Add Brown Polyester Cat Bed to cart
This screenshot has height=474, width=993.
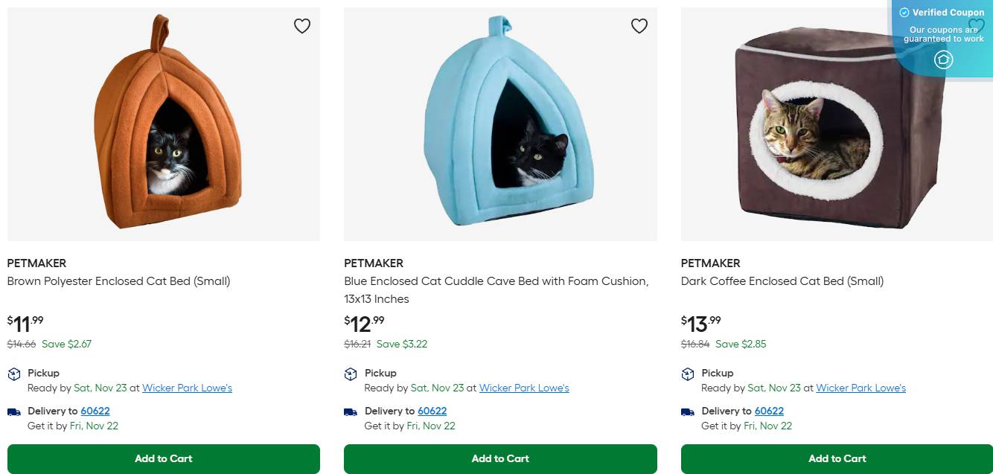pos(164,458)
